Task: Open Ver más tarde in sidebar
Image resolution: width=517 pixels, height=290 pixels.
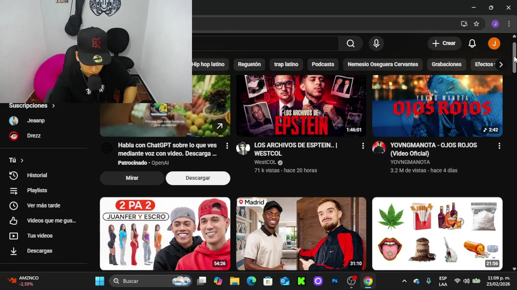Action: 44,205
